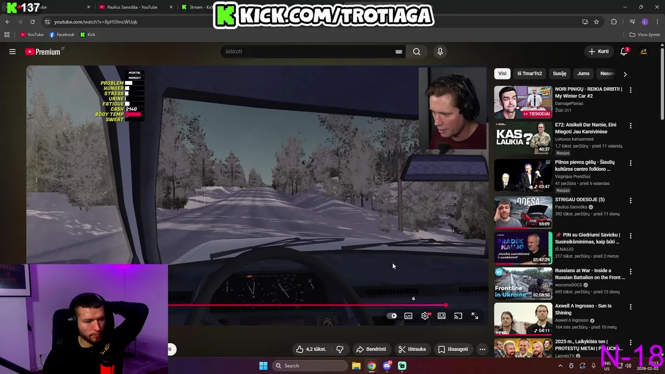665x374 pixels.
Task: Cast the video to a TV
Action: [458, 316]
